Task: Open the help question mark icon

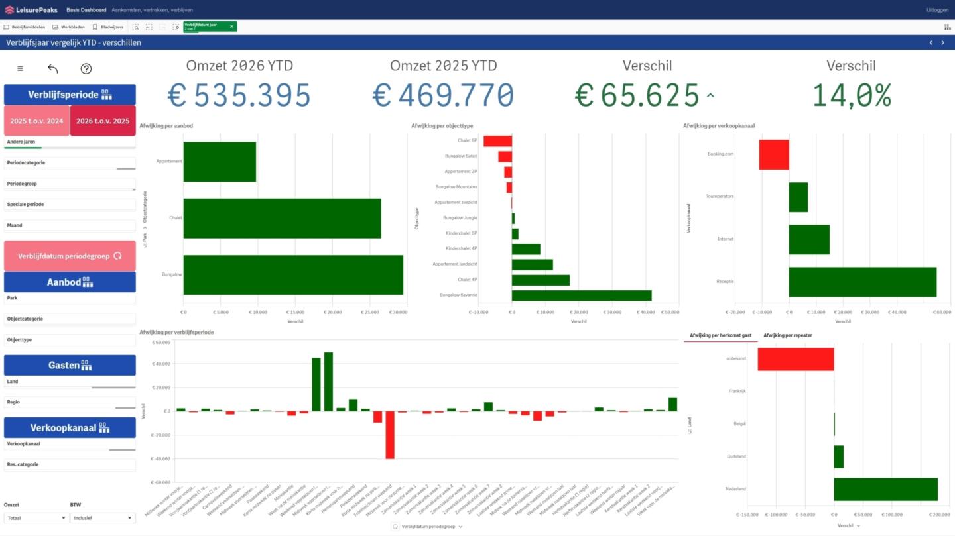Action: (x=86, y=69)
